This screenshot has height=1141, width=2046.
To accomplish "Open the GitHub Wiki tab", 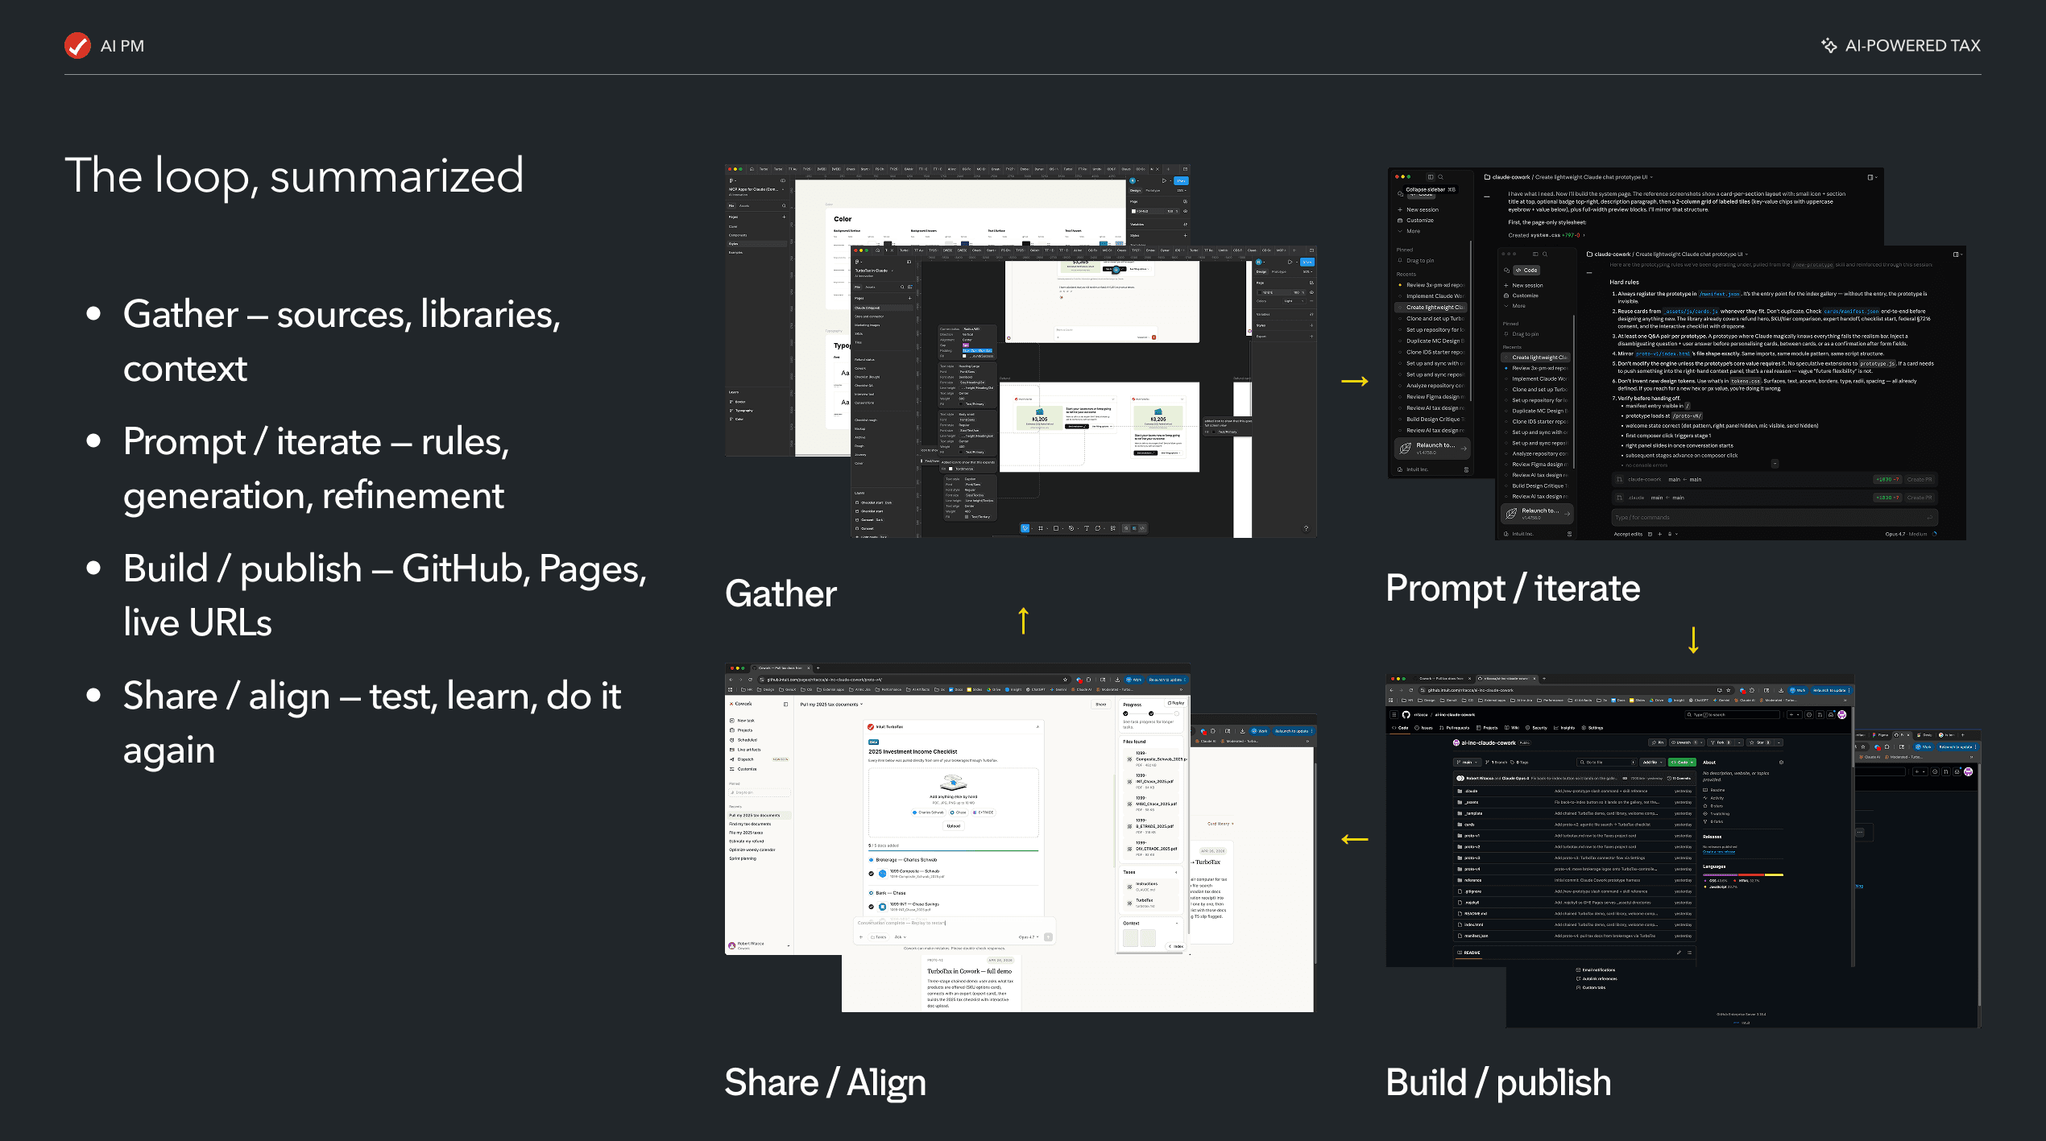I will point(1512,728).
